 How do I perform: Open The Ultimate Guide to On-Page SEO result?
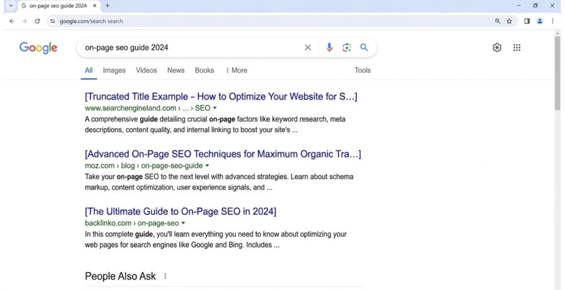coord(181,211)
